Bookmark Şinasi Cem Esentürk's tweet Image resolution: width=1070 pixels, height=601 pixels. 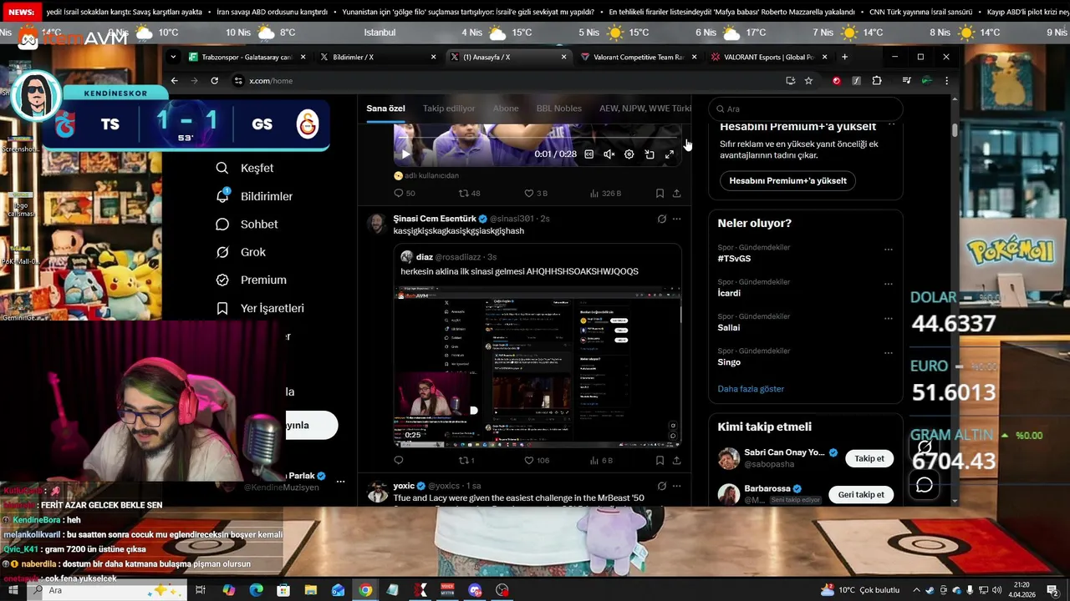pyautogui.click(x=660, y=460)
